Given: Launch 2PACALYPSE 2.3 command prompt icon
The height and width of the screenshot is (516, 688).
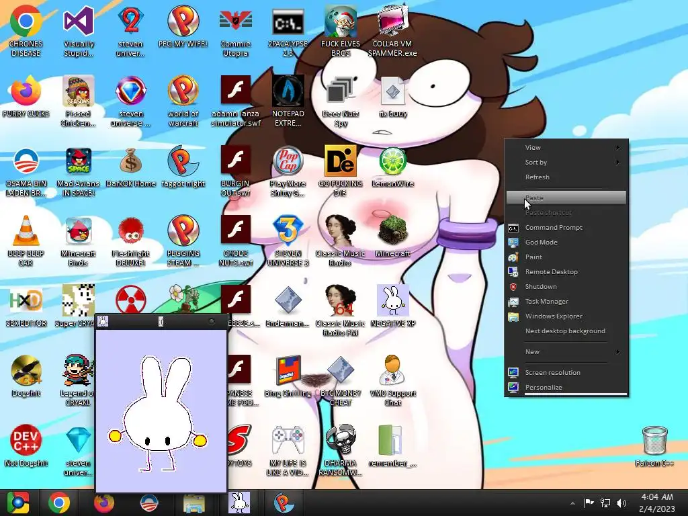Looking at the screenshot, I should [288, 22].
